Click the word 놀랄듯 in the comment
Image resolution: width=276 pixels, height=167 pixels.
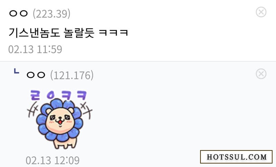79,33
